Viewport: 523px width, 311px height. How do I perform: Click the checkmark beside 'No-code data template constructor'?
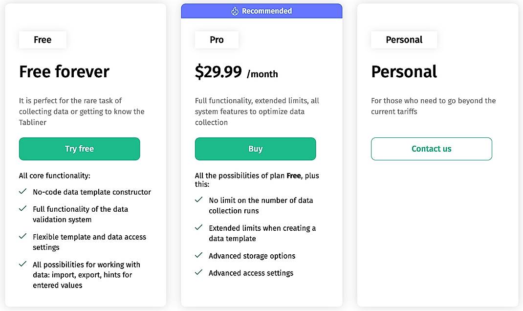click(22, 191)
